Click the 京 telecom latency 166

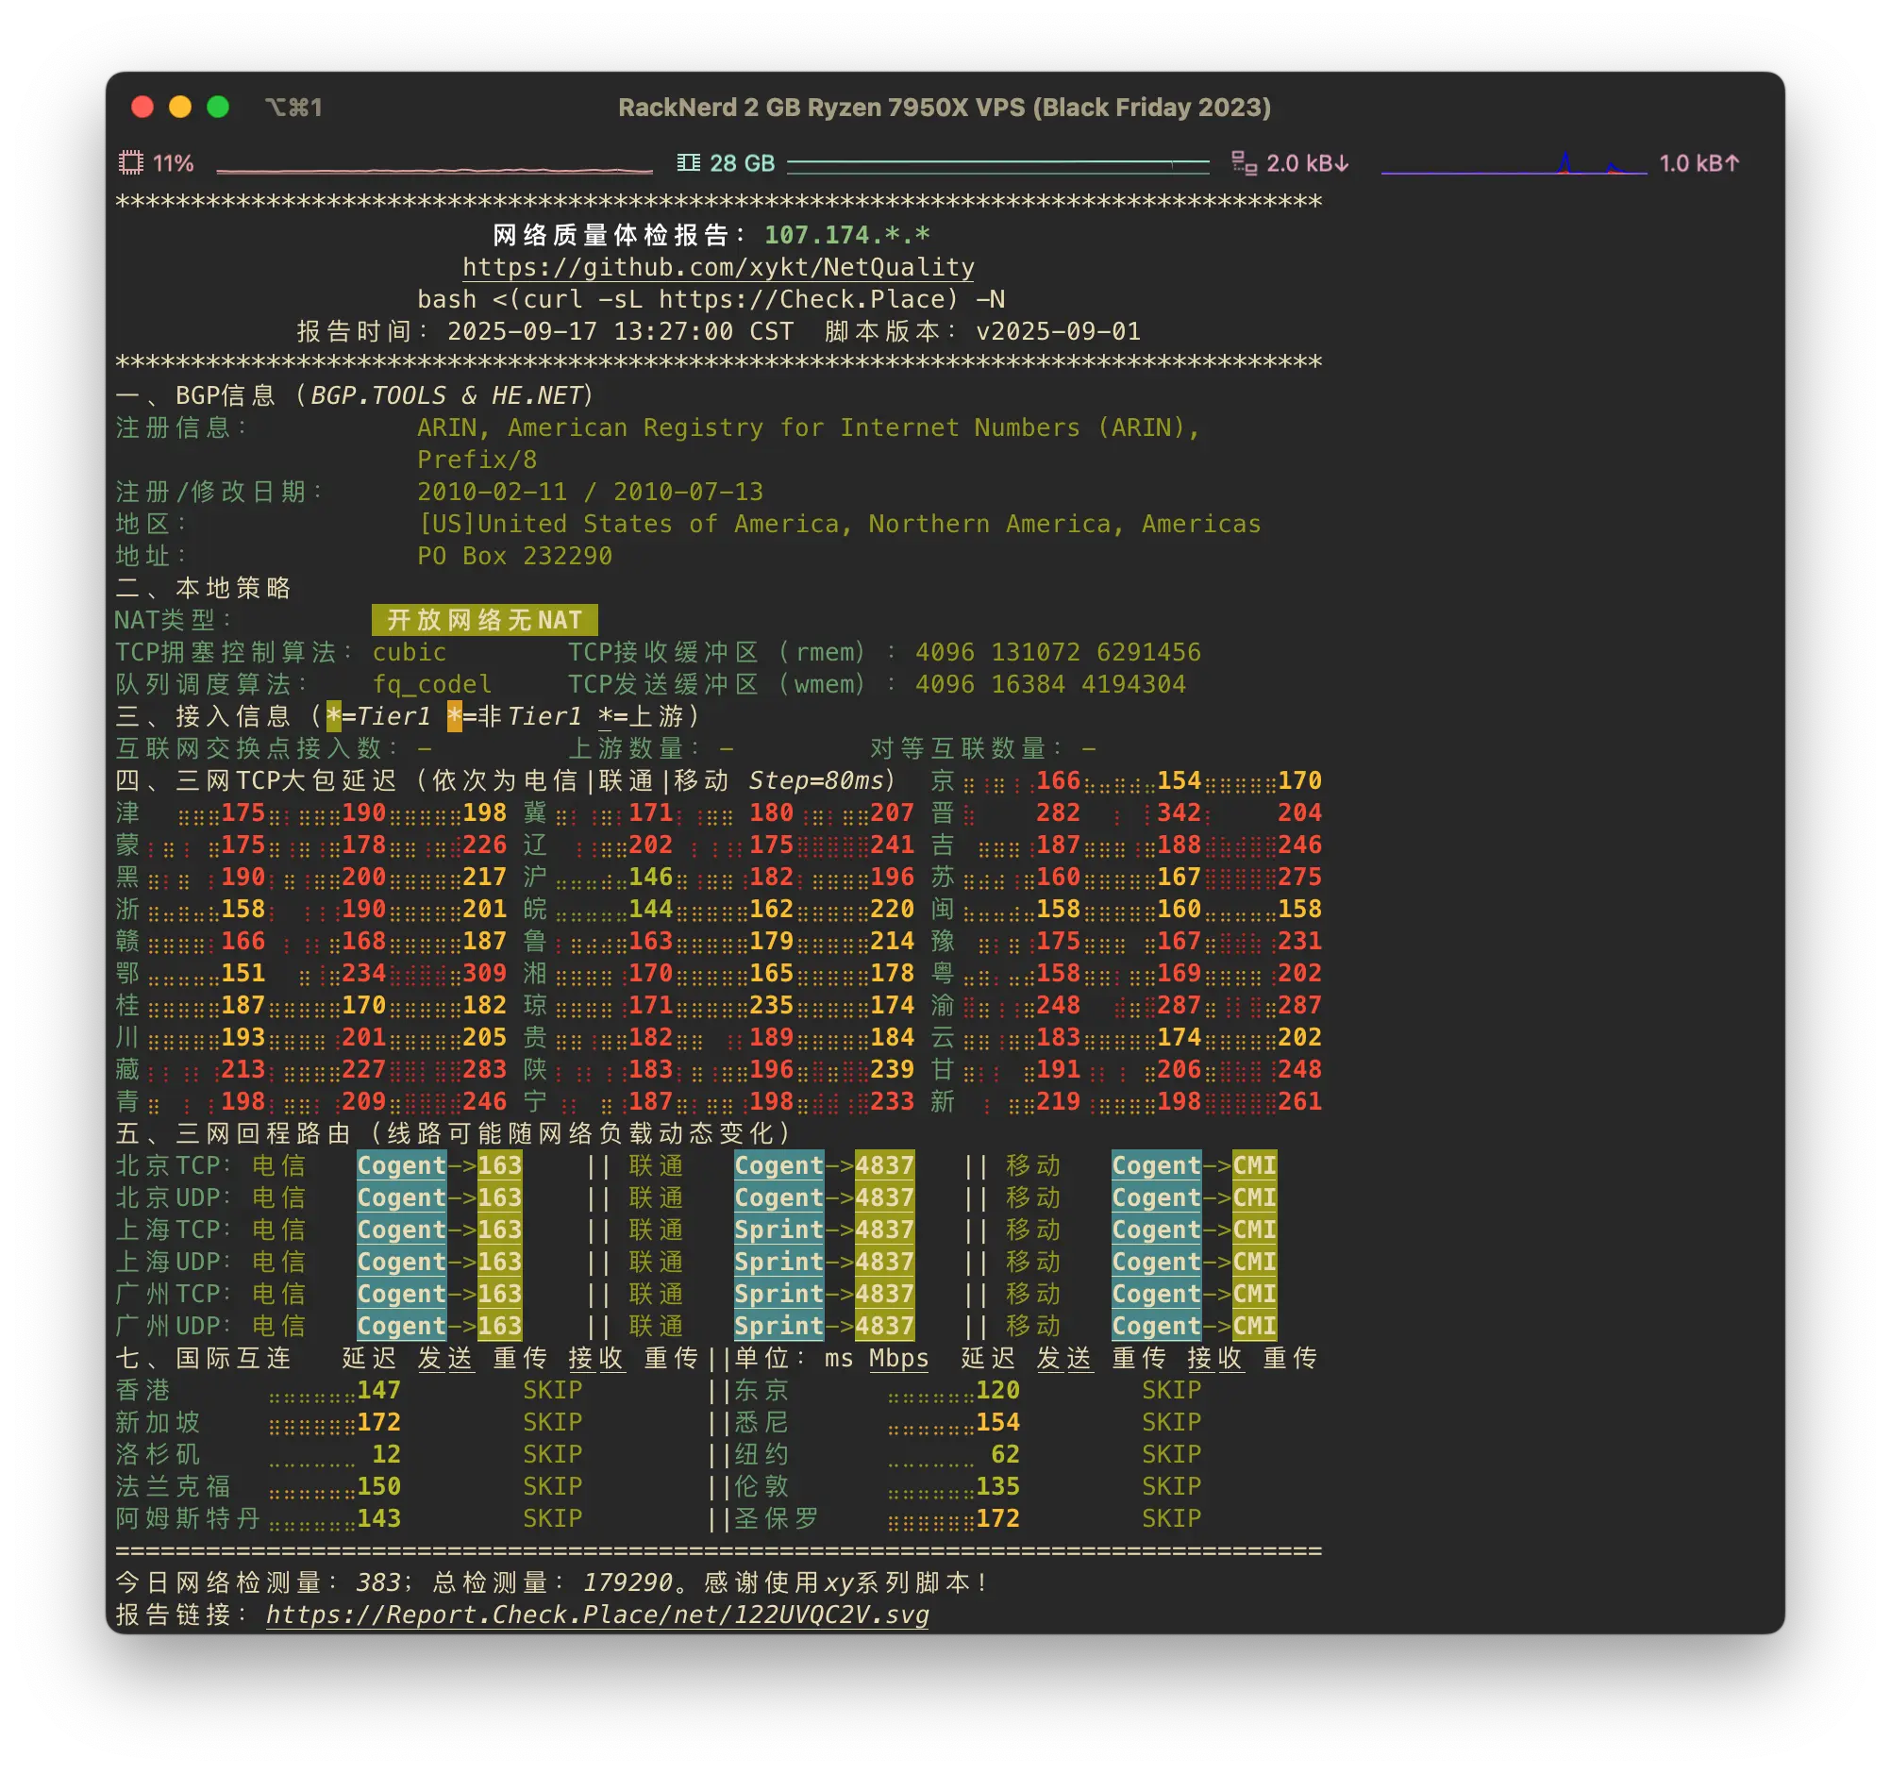click(1058, 780)
